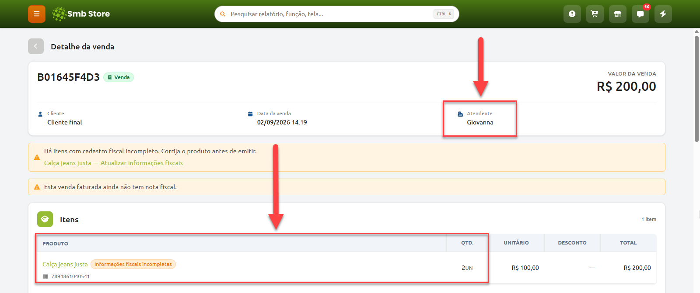Open the shopping cart icon
Screen dimensions: 700x293
(x=595, y=14)
